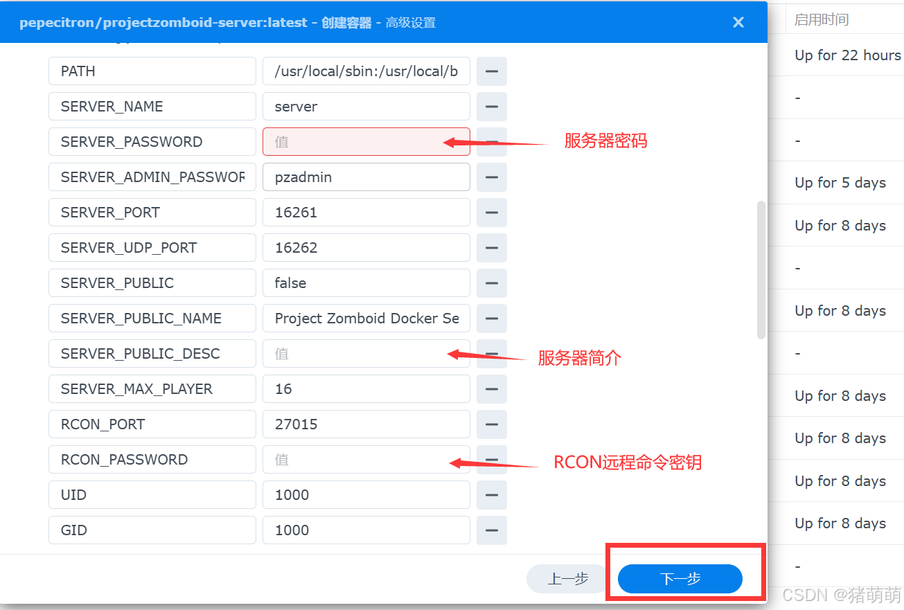Image resolution: width=904 pixels, height=610 pixels.
Task: Delete the RCON_PORT row via minus
Action: [492, 424]
